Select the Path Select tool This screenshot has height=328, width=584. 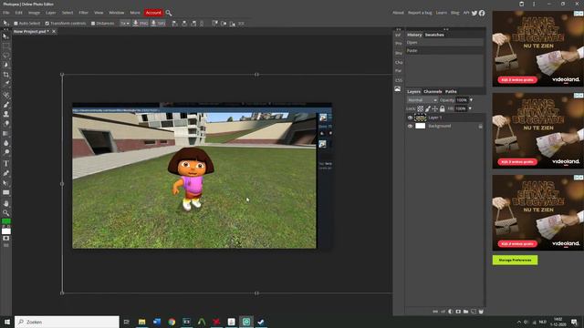point(6,183)
